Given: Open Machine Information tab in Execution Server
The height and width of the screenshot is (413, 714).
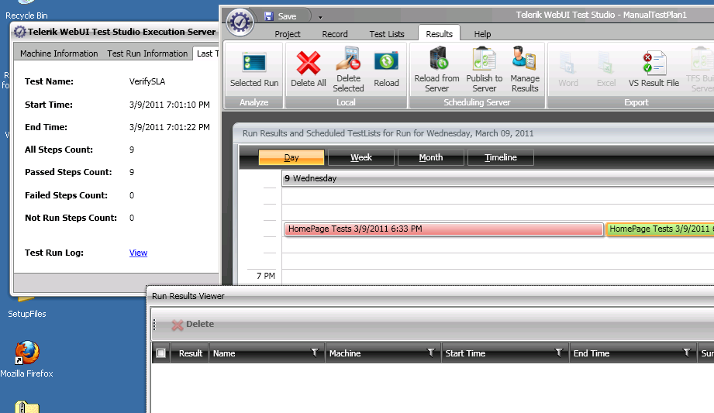Looking at the screenshot, I should click(59, 53).
